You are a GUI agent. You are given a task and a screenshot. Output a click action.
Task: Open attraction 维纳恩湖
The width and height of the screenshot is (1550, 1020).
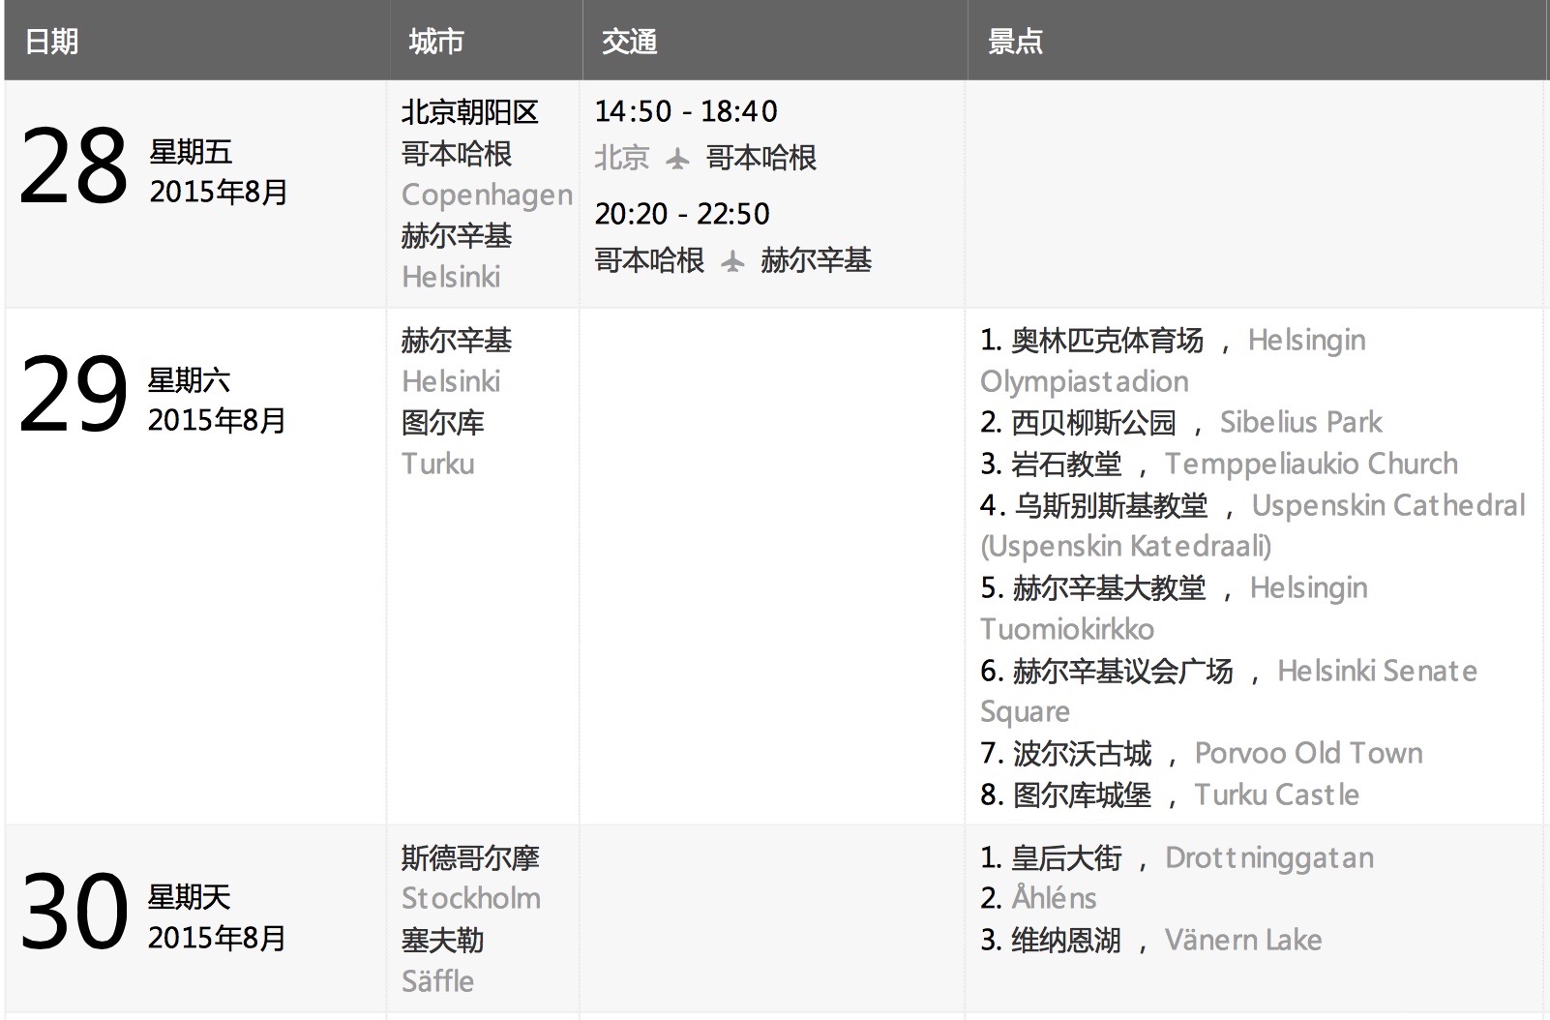pyautogui.click(x=1066, y=941)
